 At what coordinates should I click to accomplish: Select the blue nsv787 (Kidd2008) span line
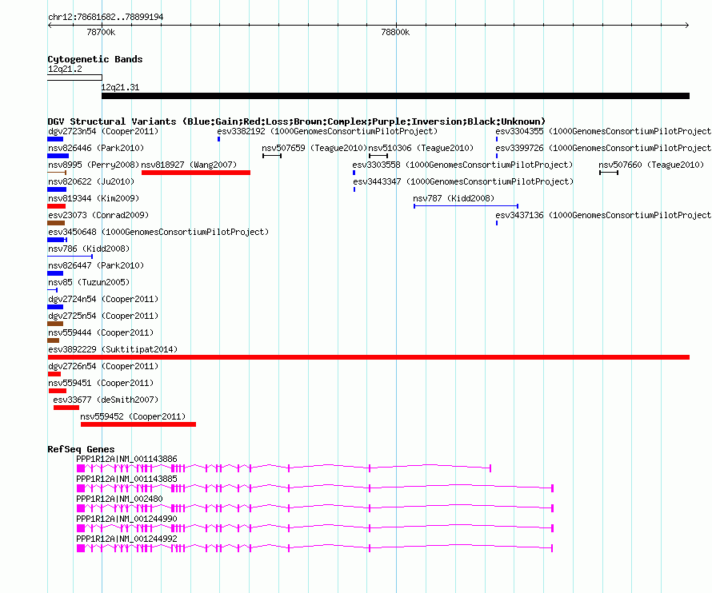point(466,206)
